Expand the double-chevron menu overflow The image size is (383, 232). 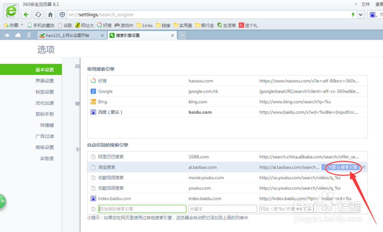[356, 4]
